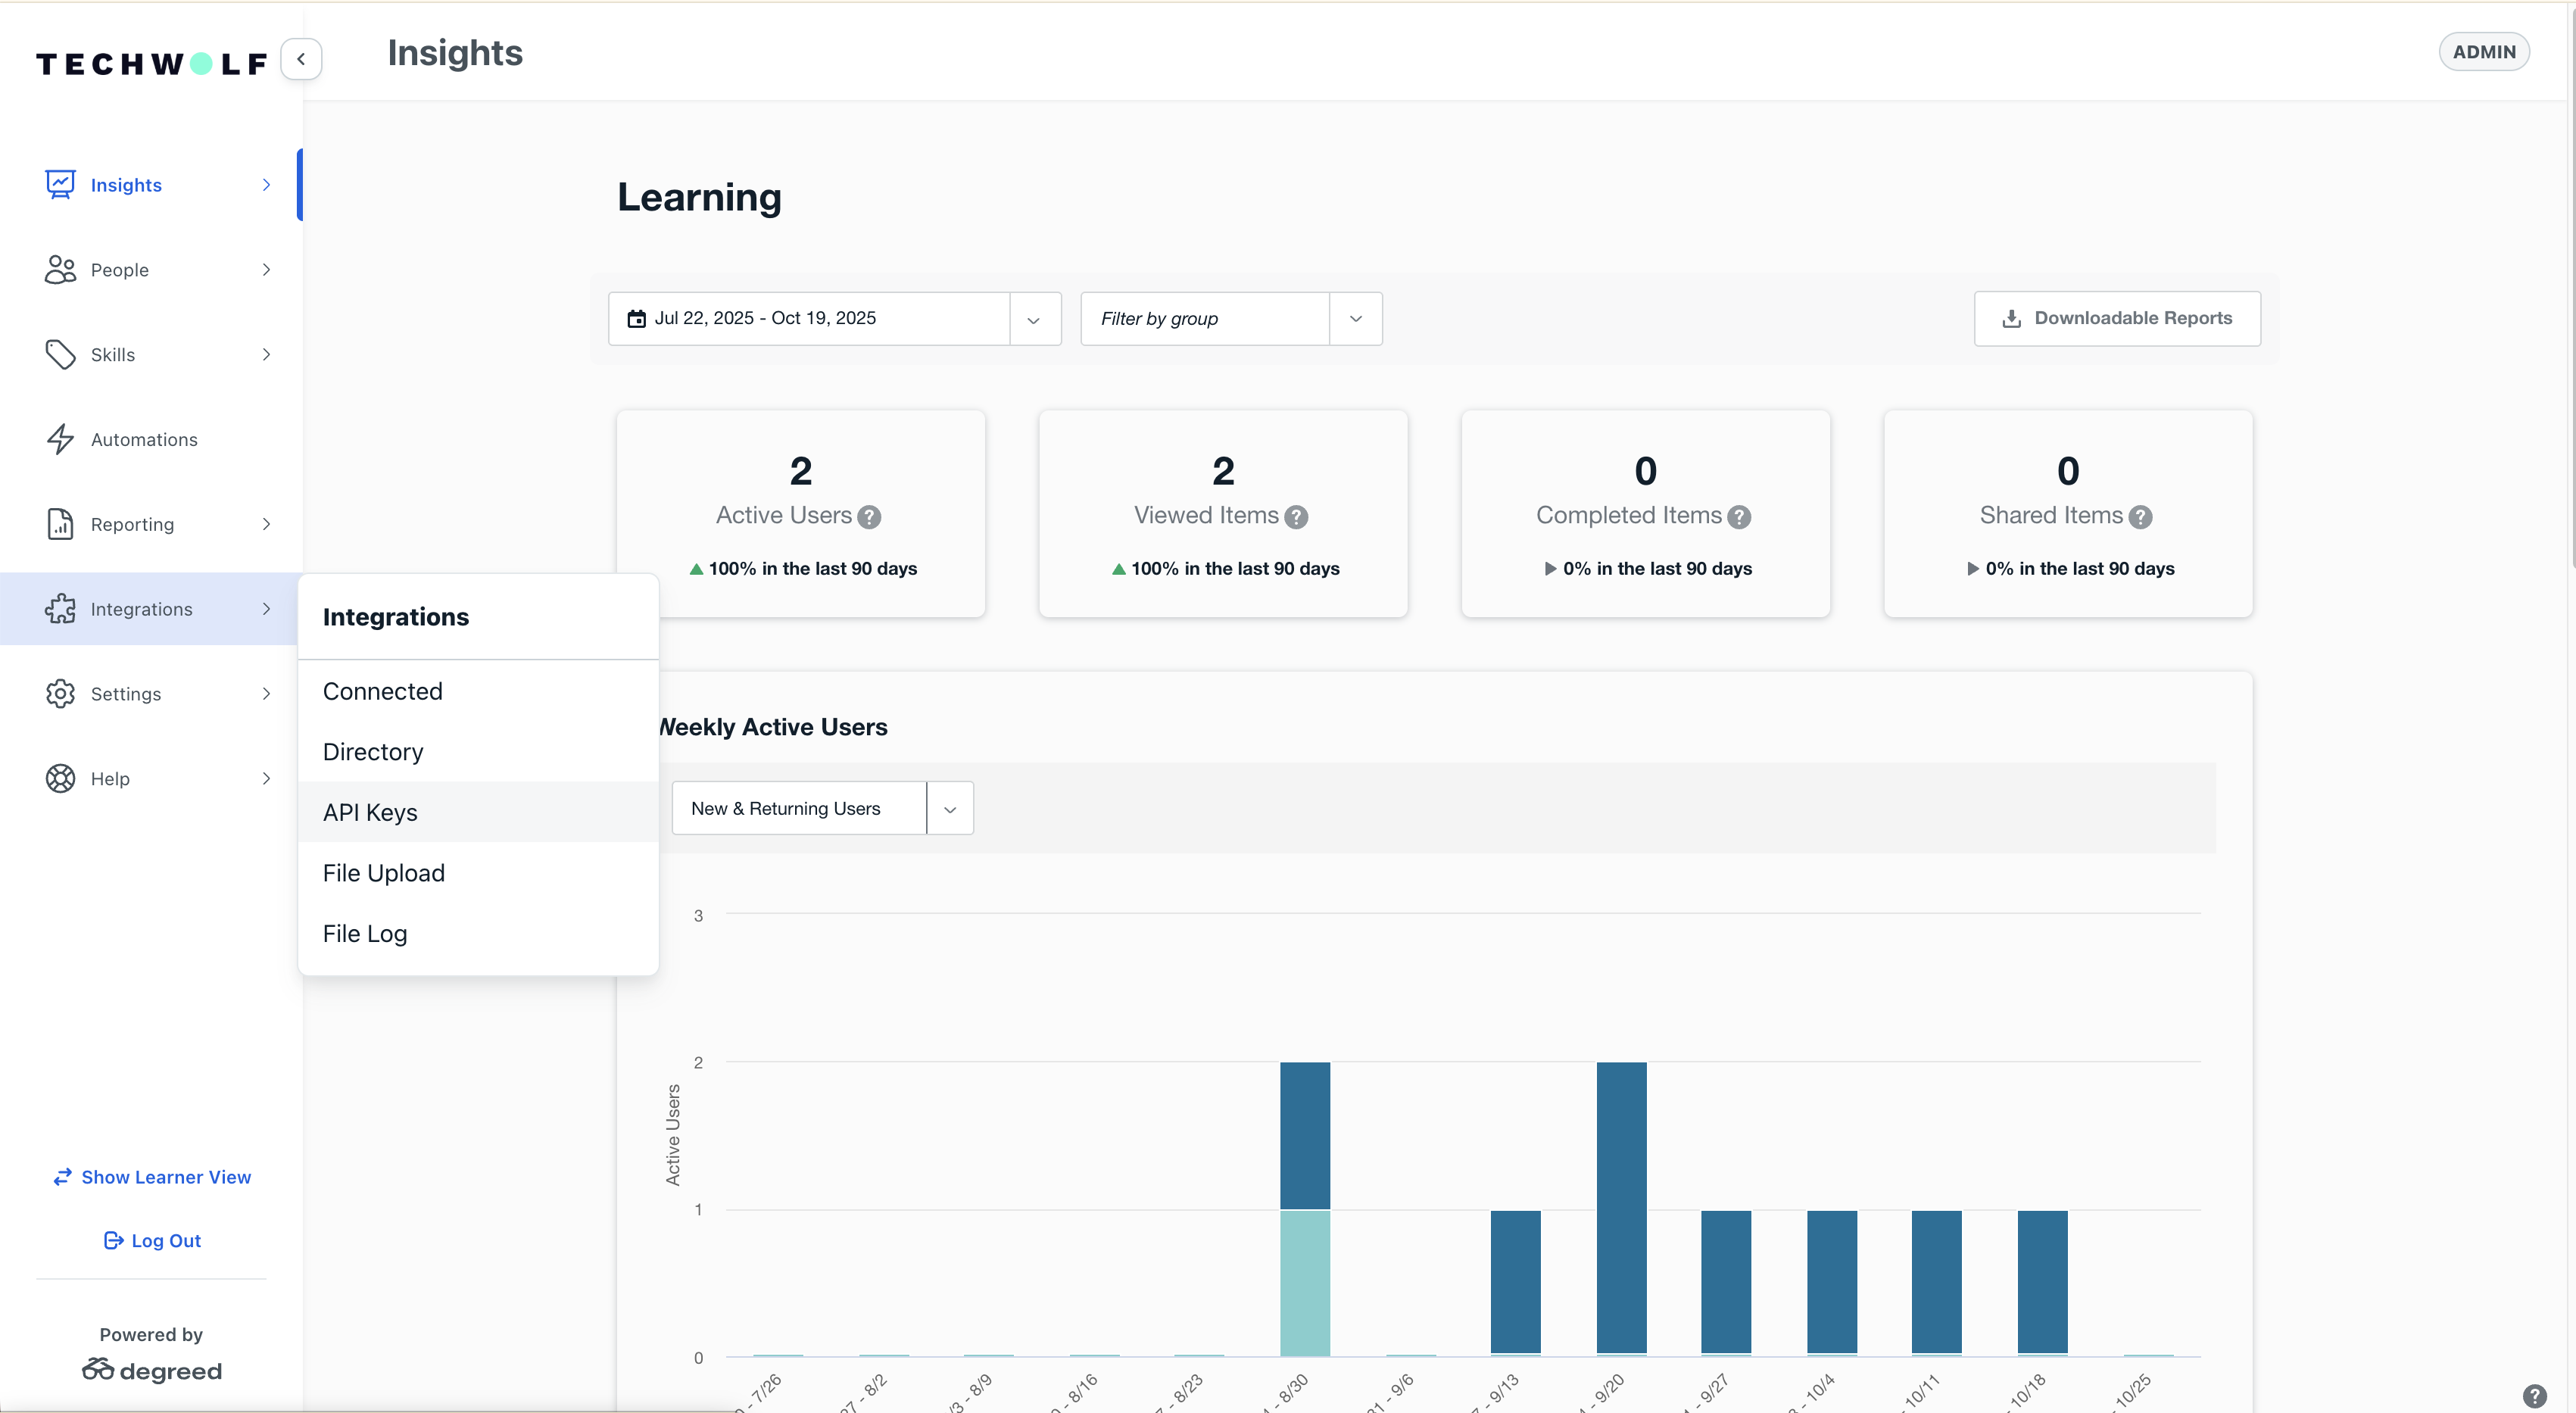This screenshot has width=2576, height=1413.
Task: Click Active Users help question mark
Action: pyautogui.click(x=869, y=516)
